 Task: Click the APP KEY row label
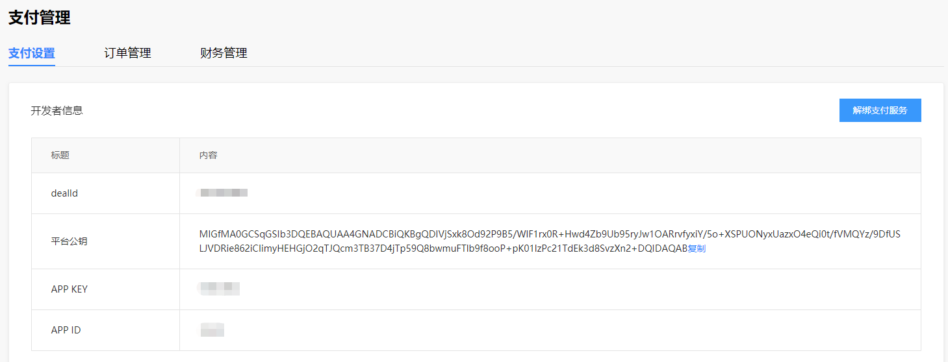69,289
